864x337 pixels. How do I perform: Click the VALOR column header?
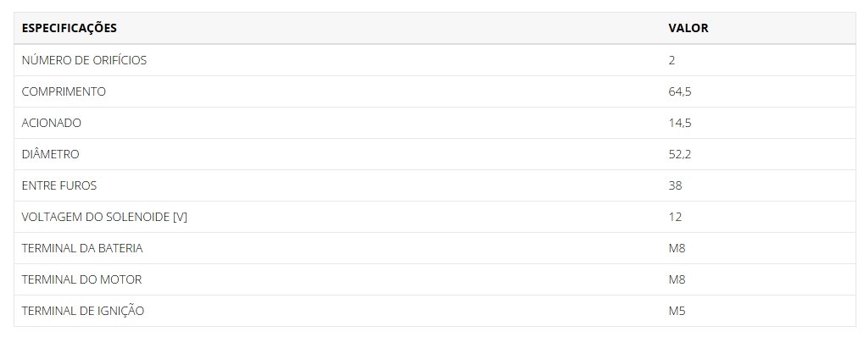coord(688,28)
